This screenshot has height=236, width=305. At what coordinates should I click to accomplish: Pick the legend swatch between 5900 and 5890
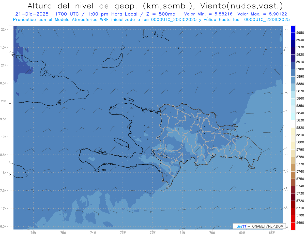click(293, 73)
